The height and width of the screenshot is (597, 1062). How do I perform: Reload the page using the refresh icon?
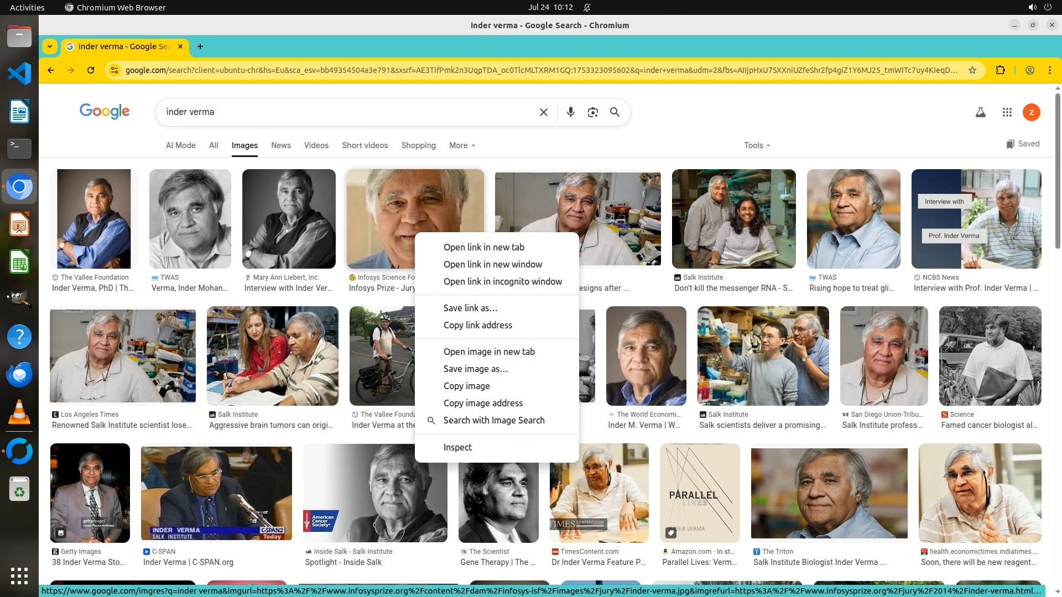coord(91,70)
